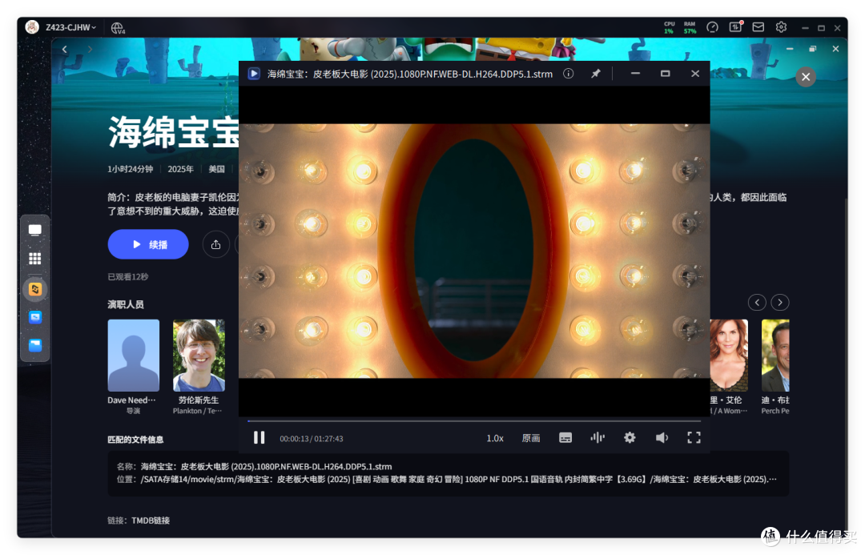Seek on the video progress bar
Screen dimensions: 865x555
tap(474, 421)
